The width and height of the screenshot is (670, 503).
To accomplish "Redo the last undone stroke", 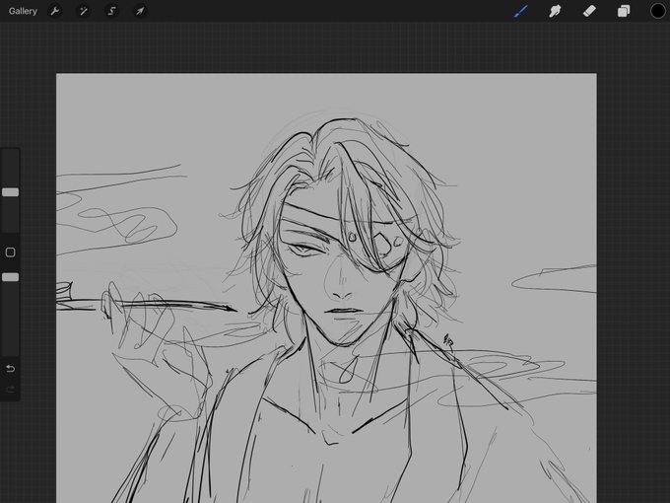I will (10, 389).
